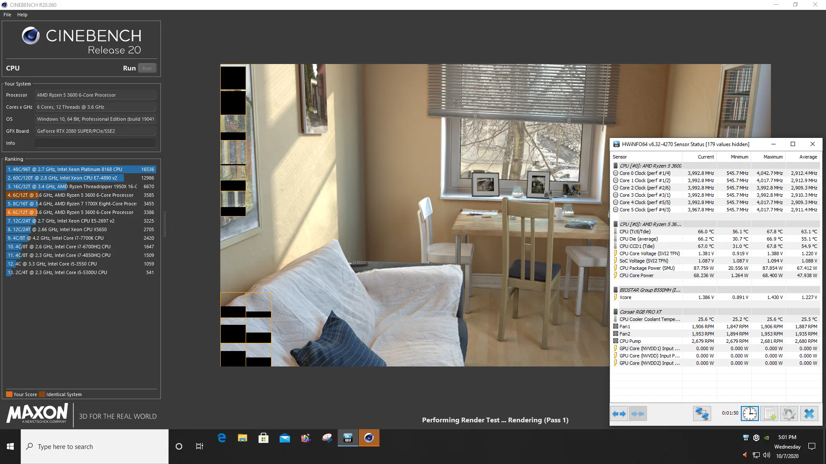Viewport: 826px width, 464px height.
Task: Select ranking row 6 Ryzen 5 3600 score 3386
Action: pos(80,212)
